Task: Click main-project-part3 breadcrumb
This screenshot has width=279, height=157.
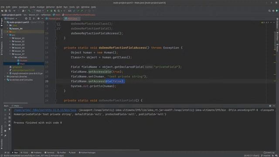Action: [x=12, y=15]
